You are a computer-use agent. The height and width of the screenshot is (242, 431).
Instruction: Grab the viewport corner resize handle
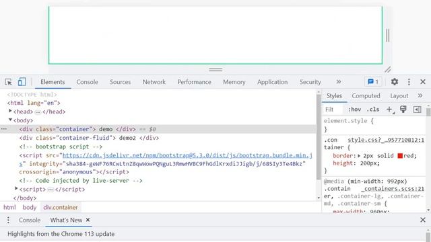coord(388,70)
